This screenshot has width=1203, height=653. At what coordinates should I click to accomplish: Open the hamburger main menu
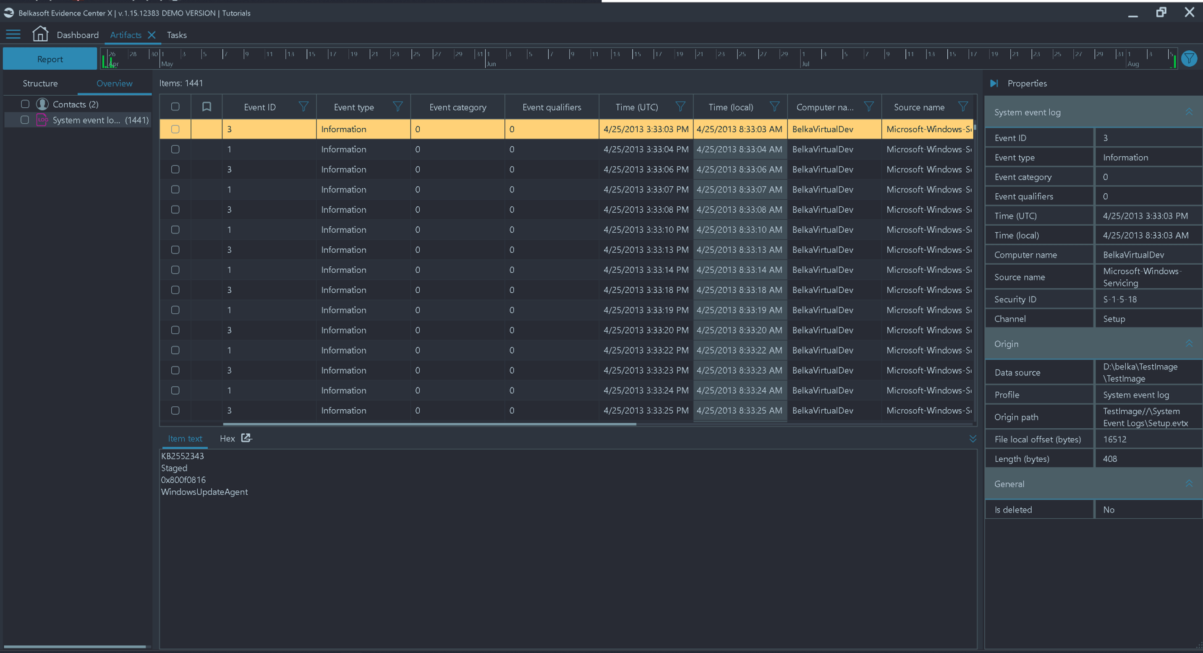(x=13, y=34)
